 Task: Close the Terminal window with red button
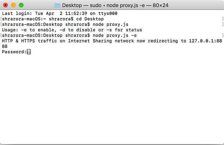point(5,5)
